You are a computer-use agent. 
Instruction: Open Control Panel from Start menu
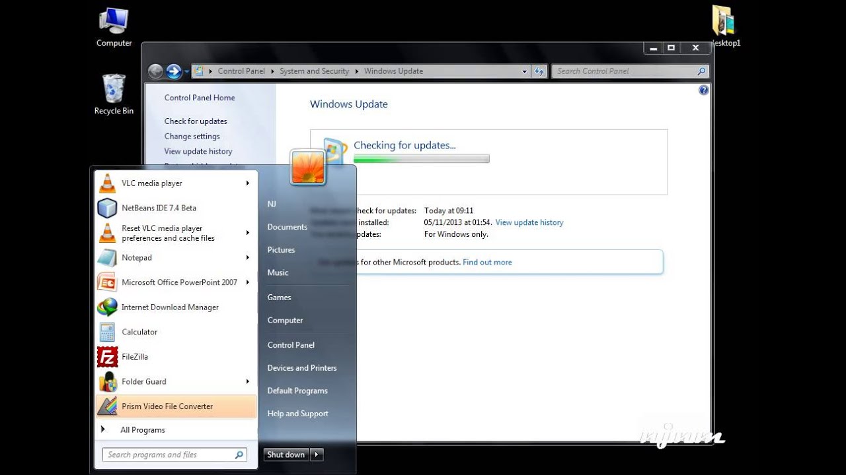coord(291,345)
